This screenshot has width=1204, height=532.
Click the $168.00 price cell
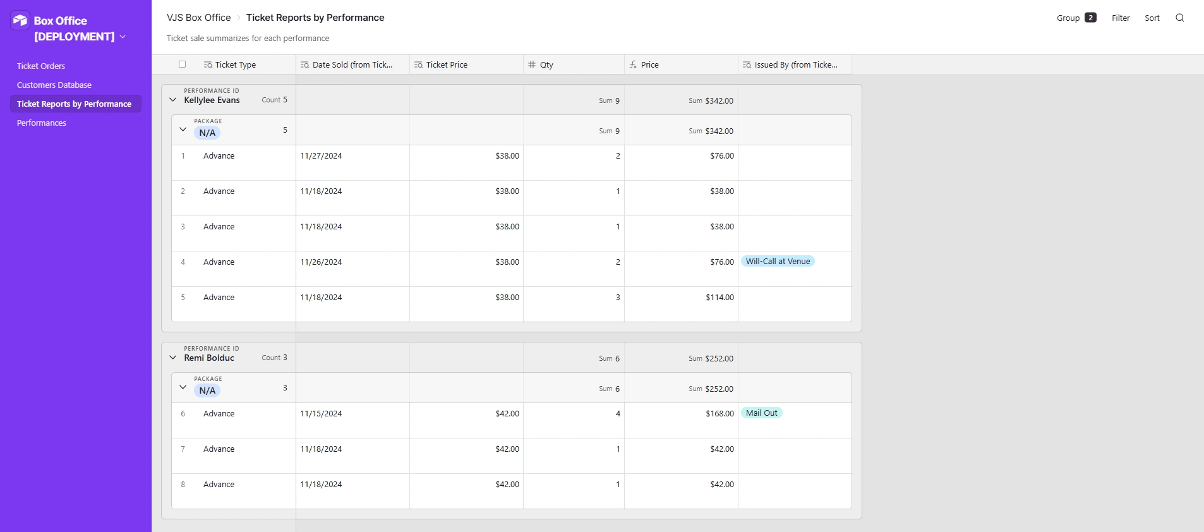coord(681,421)
